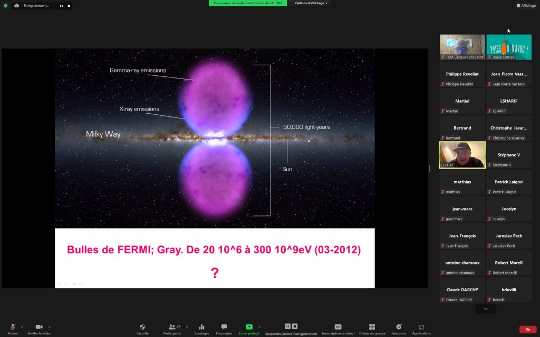The image size is (540, 337).
Task: Open the Sécurité shield menu
Action: click(142, 329)
